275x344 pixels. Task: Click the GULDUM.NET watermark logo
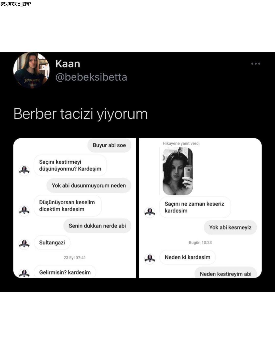(16, 4)
